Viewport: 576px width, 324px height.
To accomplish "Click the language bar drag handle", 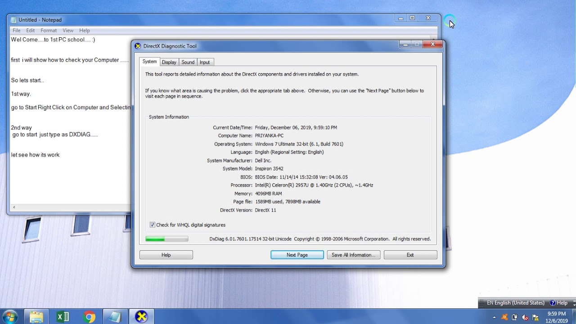I will tap(481, 303).
